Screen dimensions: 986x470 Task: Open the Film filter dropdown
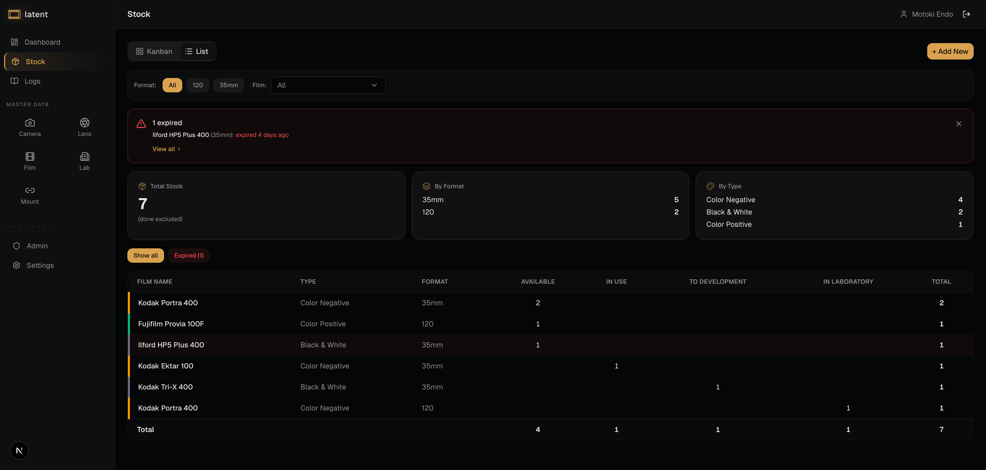[x=328, y=85]
